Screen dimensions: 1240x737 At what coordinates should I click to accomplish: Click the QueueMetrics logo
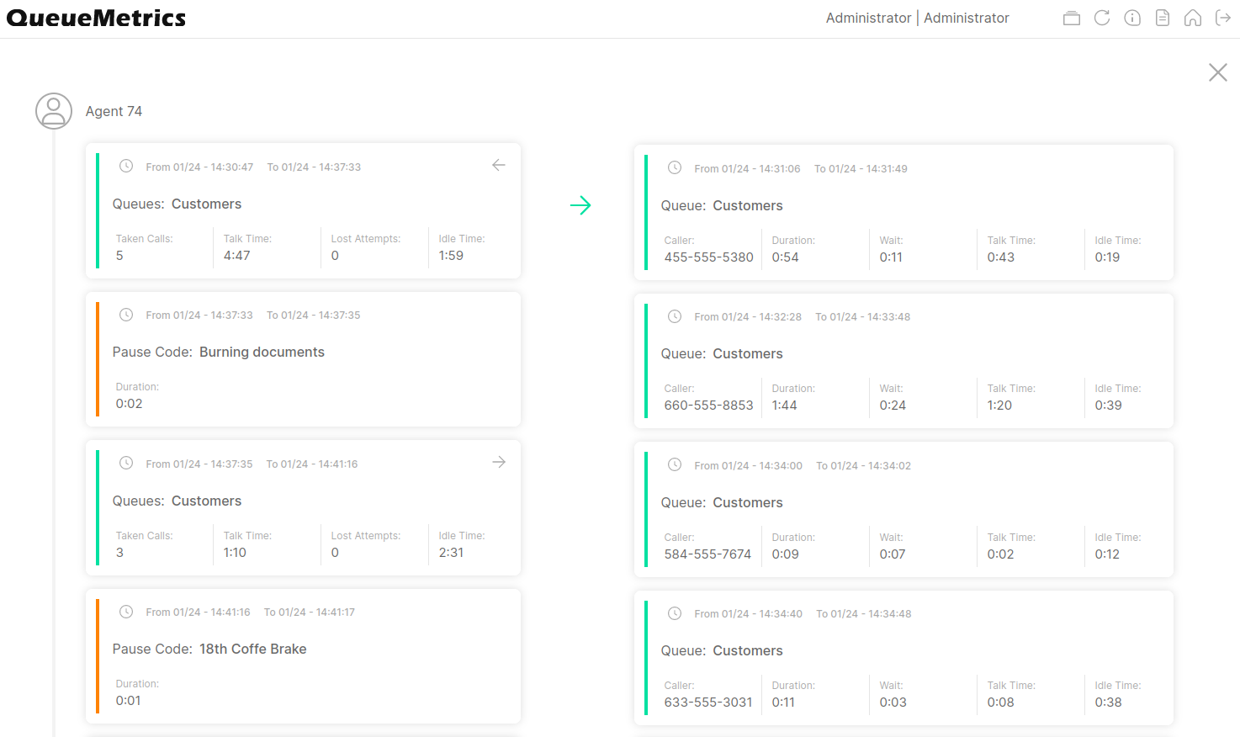(x=96, y=19)
